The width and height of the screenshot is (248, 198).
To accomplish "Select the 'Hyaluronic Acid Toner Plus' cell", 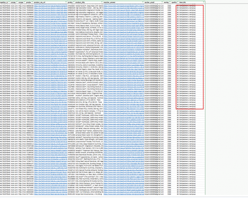I will 89,39.
